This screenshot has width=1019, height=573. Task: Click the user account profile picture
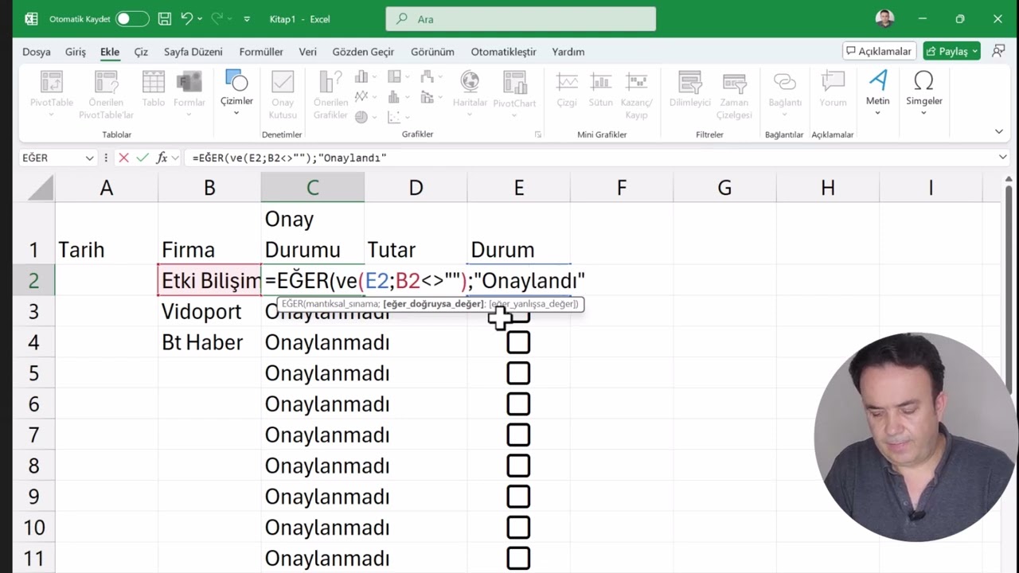click(884, 18)
